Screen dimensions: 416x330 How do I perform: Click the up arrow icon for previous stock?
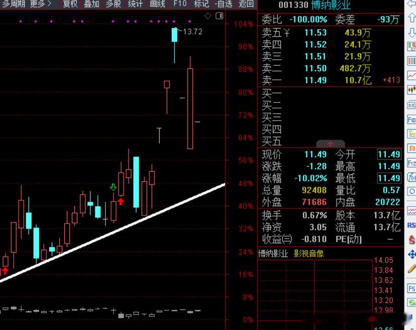click(x=411, y=17)
